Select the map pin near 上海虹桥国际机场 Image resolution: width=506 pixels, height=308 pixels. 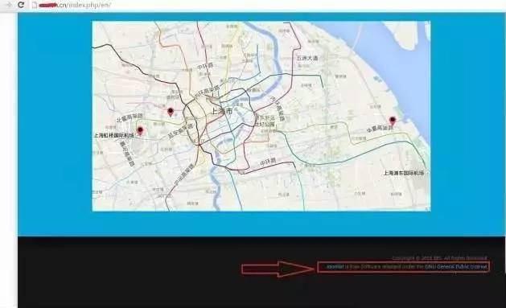click(x=140, y=130)
